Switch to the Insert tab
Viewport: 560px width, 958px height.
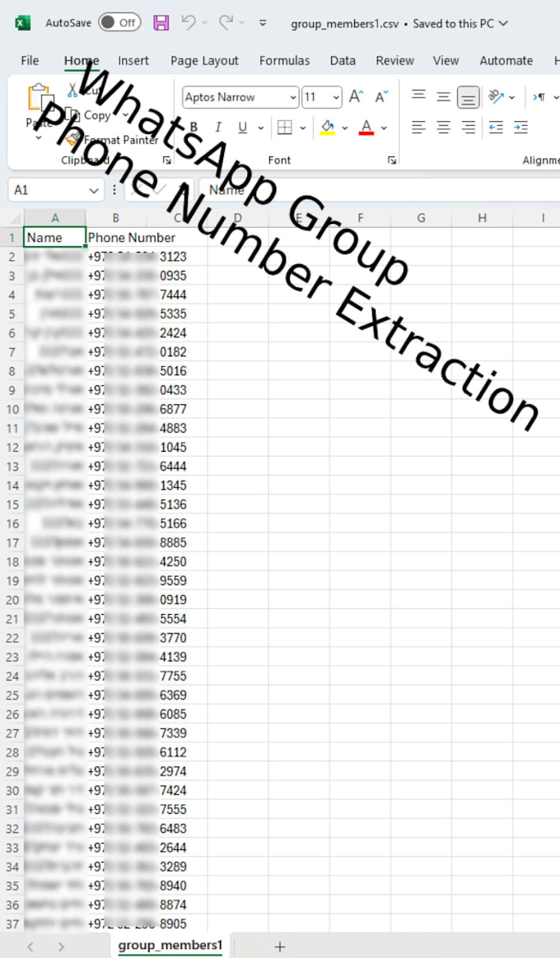point(133,60)
